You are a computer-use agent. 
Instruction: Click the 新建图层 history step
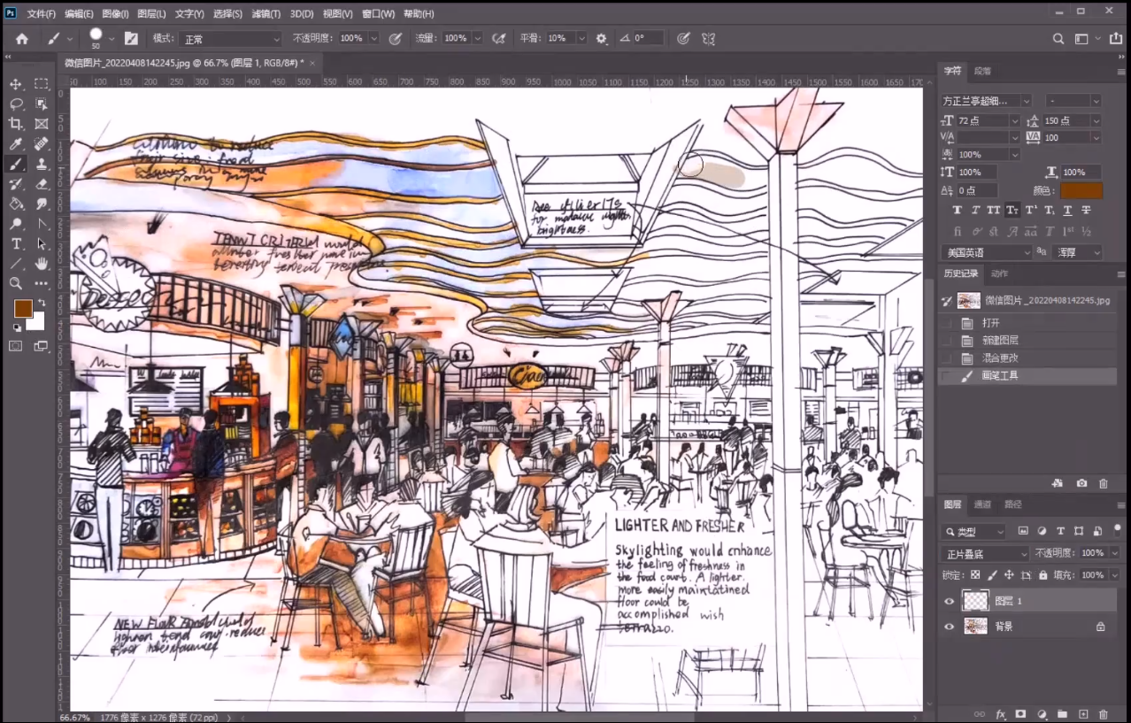coord(1000,341)
